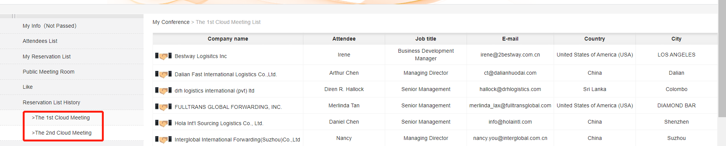
Task: Click the vertical scrollbar on the right edge
Action: 722,58
